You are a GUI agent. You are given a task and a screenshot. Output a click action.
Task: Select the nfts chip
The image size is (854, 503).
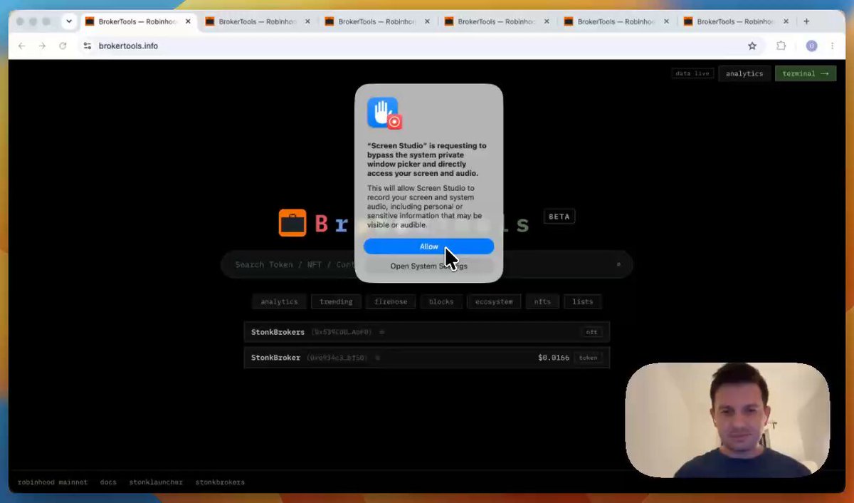click(543, 301)
